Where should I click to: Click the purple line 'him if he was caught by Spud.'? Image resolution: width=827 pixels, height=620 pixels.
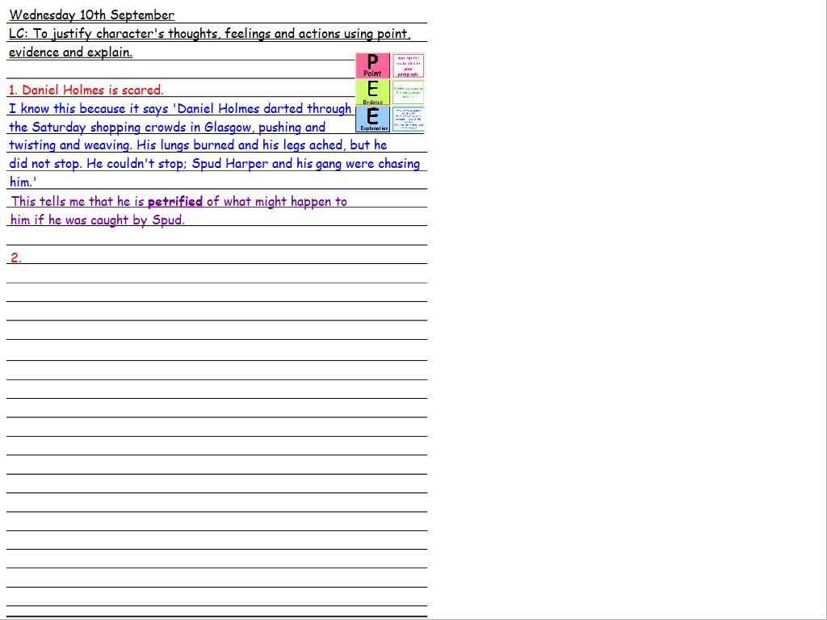[97, 220]
